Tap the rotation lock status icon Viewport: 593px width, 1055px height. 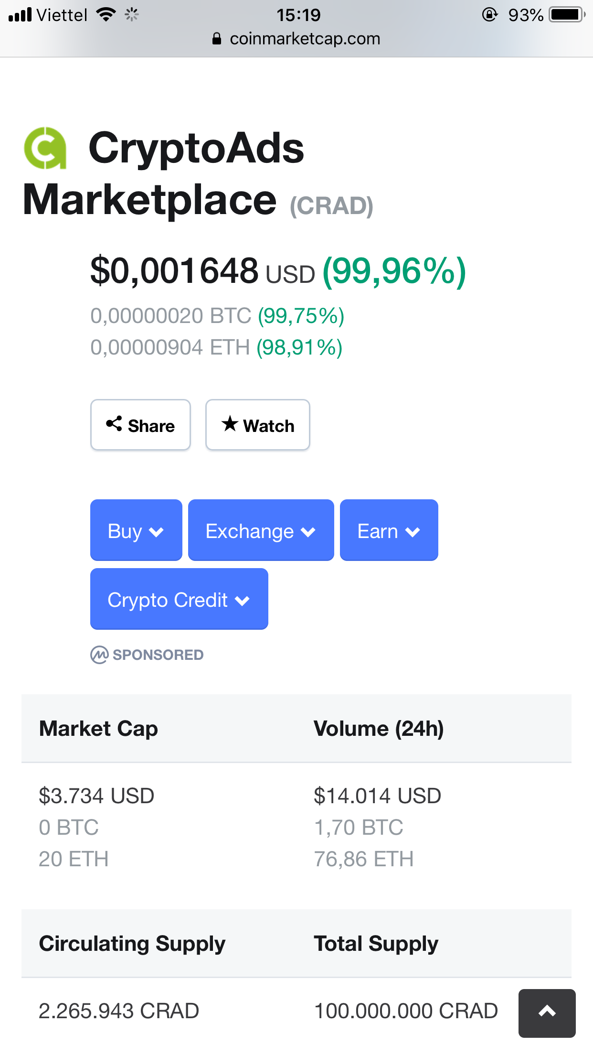point(489,15)
